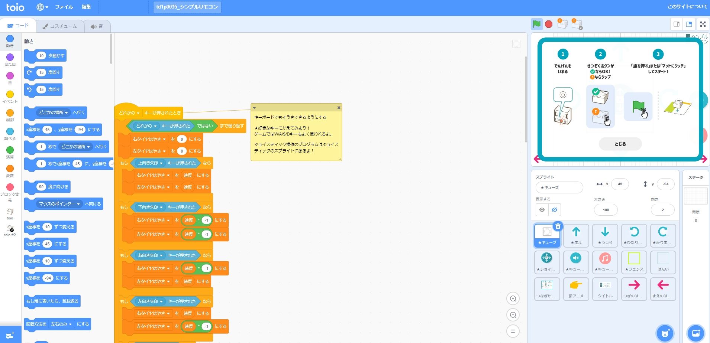Open the add extension button
The height and width of the screenshot is (343, 710).
[x=10, y=335]
